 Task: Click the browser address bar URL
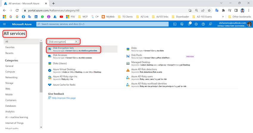pos(54,10)
